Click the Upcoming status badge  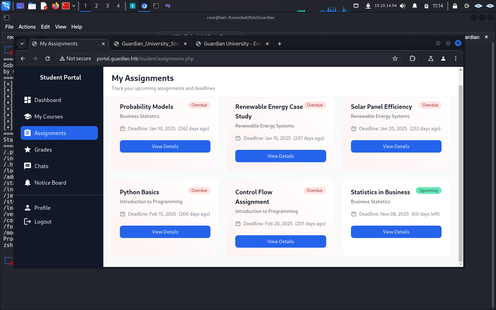[x=428, y=190]
